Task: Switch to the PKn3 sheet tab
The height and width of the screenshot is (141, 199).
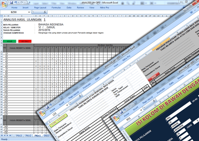Action: (19, 136)
